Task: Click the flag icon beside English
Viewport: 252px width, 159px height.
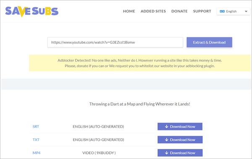Action: point(222,11)
